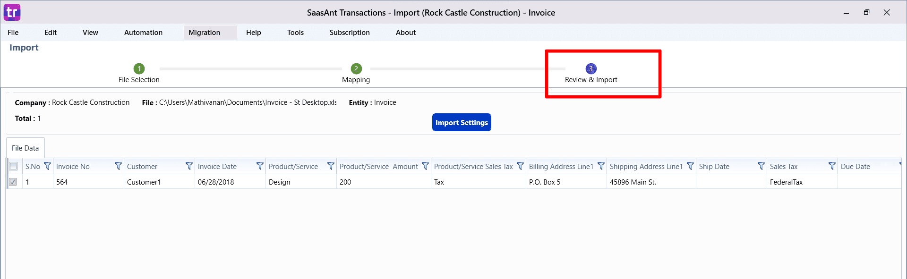907x279 pixels.
Task: Select the Tax cell in Sales Tax column
Action: pos(479,182)
